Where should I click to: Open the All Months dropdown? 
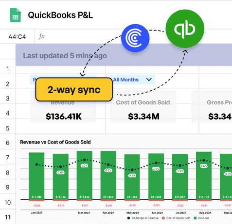pos(132,80)
